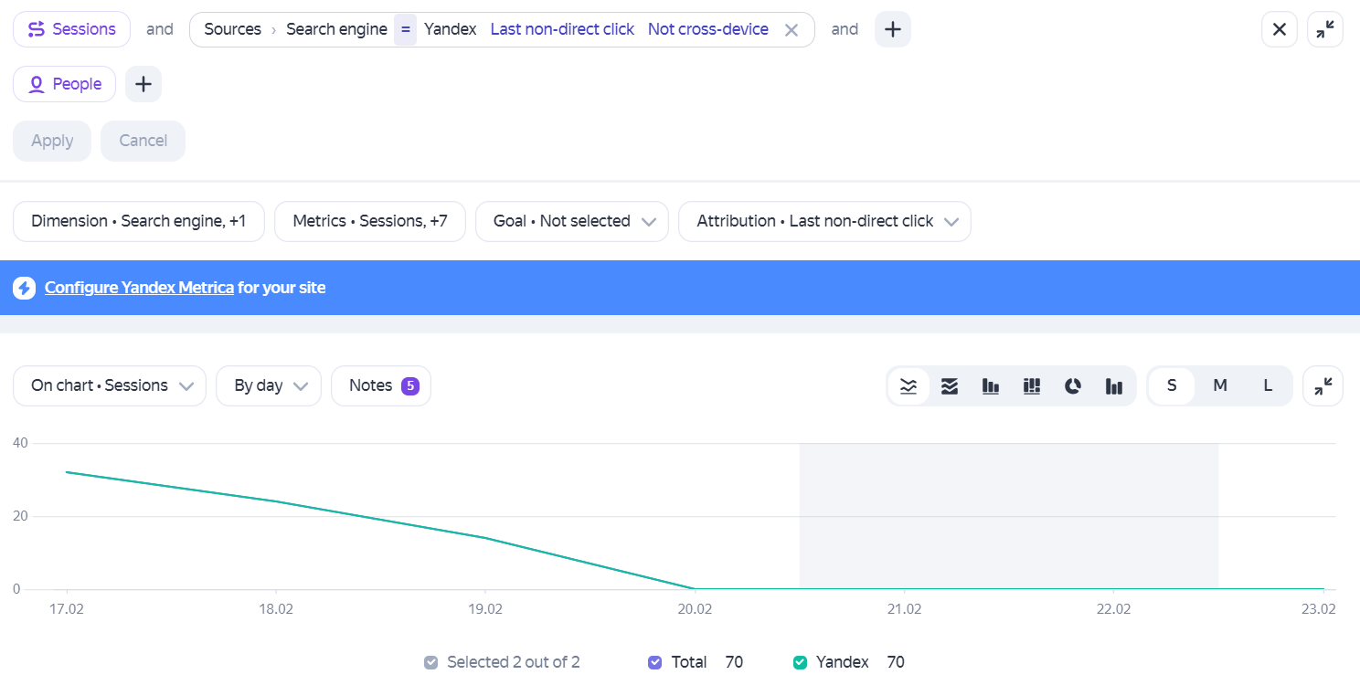Click the Cancel button
Viewport: 1360px width, 685px height.
(x=143, y=141)
